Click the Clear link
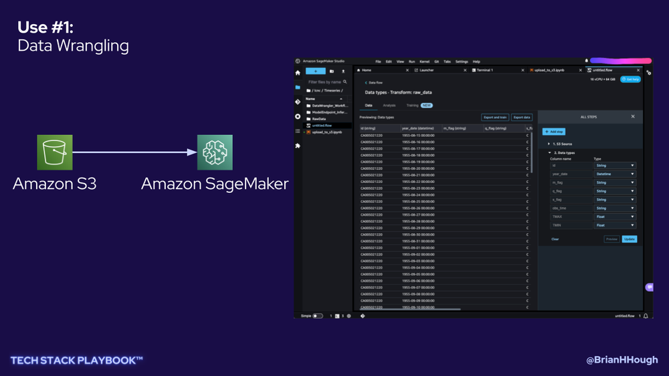Viewport: 669px width, 376px height. pos(555,239)
